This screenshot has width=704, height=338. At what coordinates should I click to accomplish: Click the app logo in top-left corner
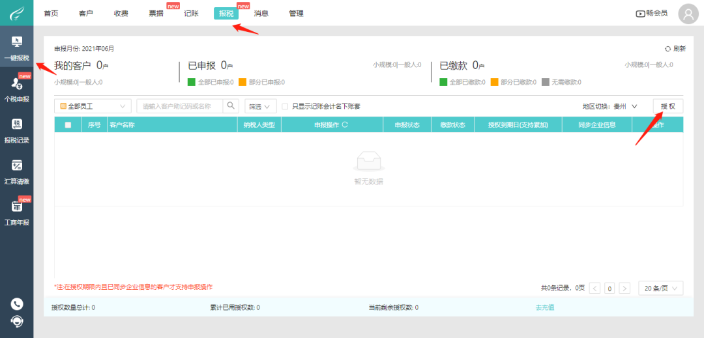(16, 13)
